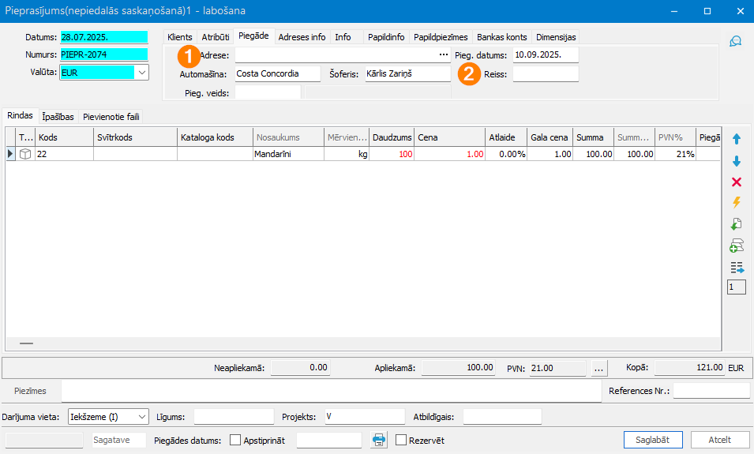Viewport: 754px width, 454px height.
Task: Click the row indicator arrow of Mandarīni row
Action: coord(10,154)
